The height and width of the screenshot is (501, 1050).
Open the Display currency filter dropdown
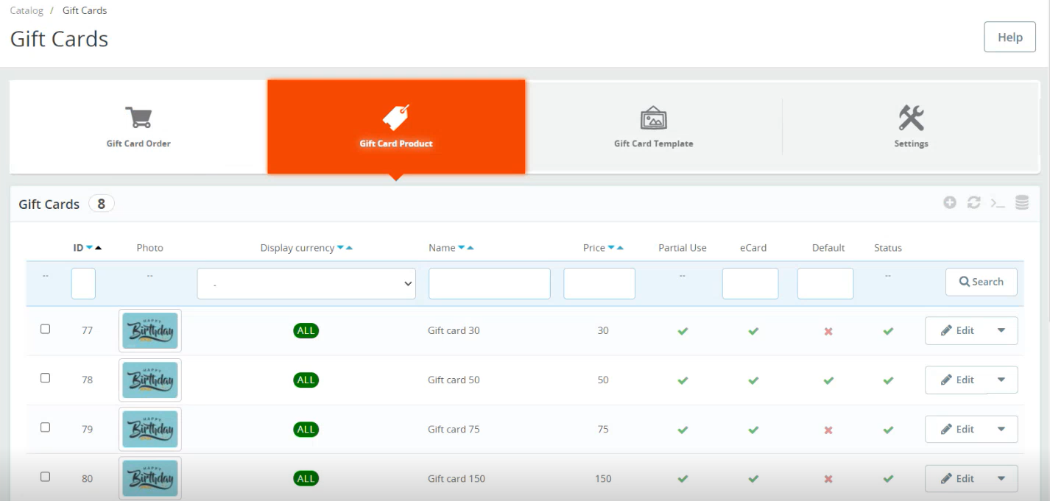(x=306, y=284)
